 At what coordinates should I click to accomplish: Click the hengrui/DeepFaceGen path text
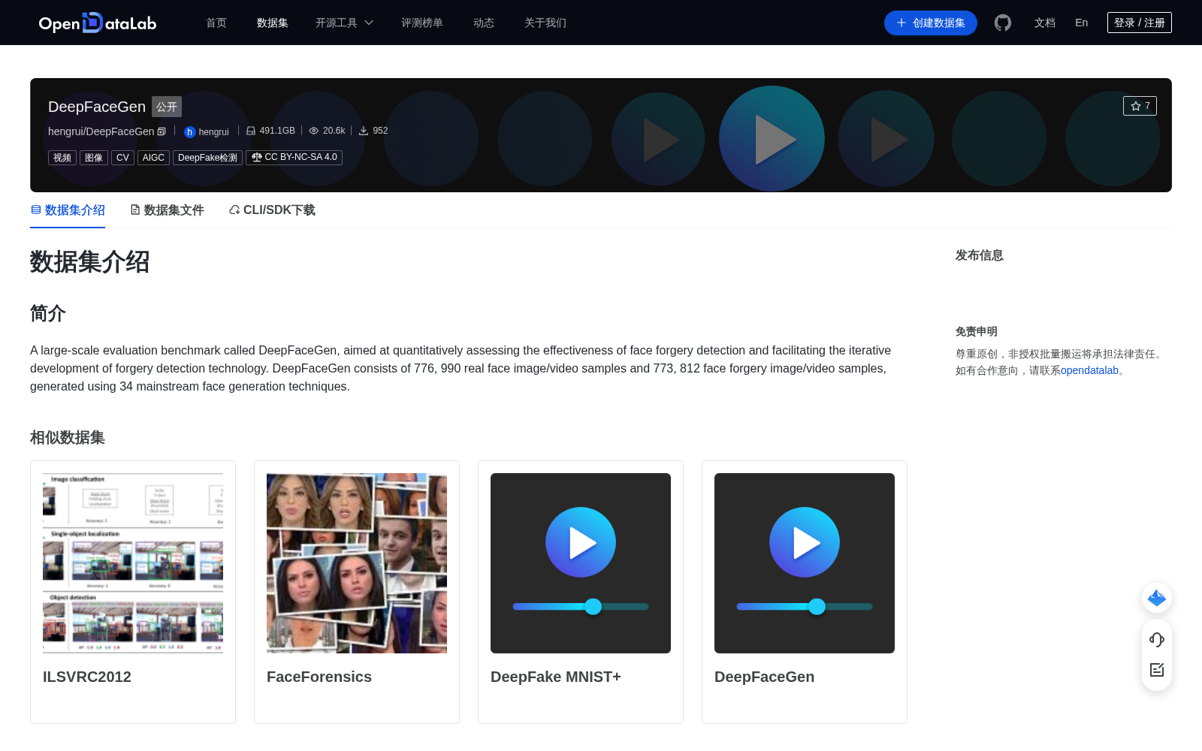pyautogui.click(x=101, y=131)
